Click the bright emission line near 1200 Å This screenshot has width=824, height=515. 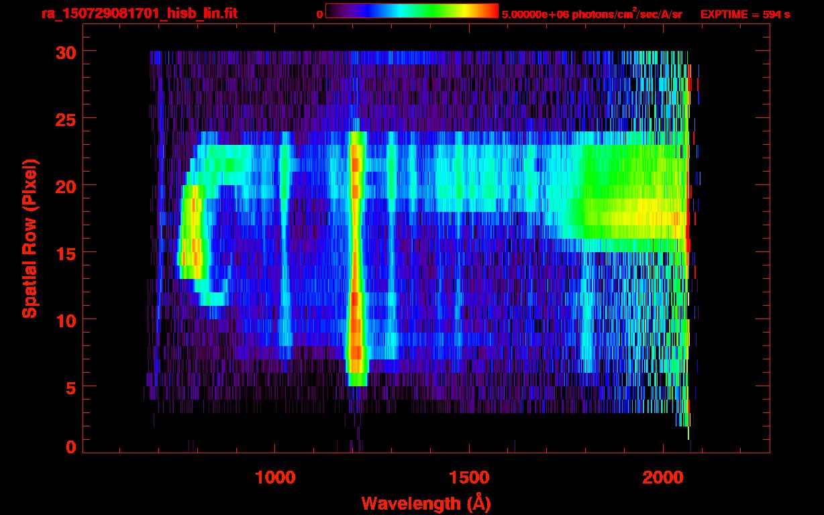point(355,268)
